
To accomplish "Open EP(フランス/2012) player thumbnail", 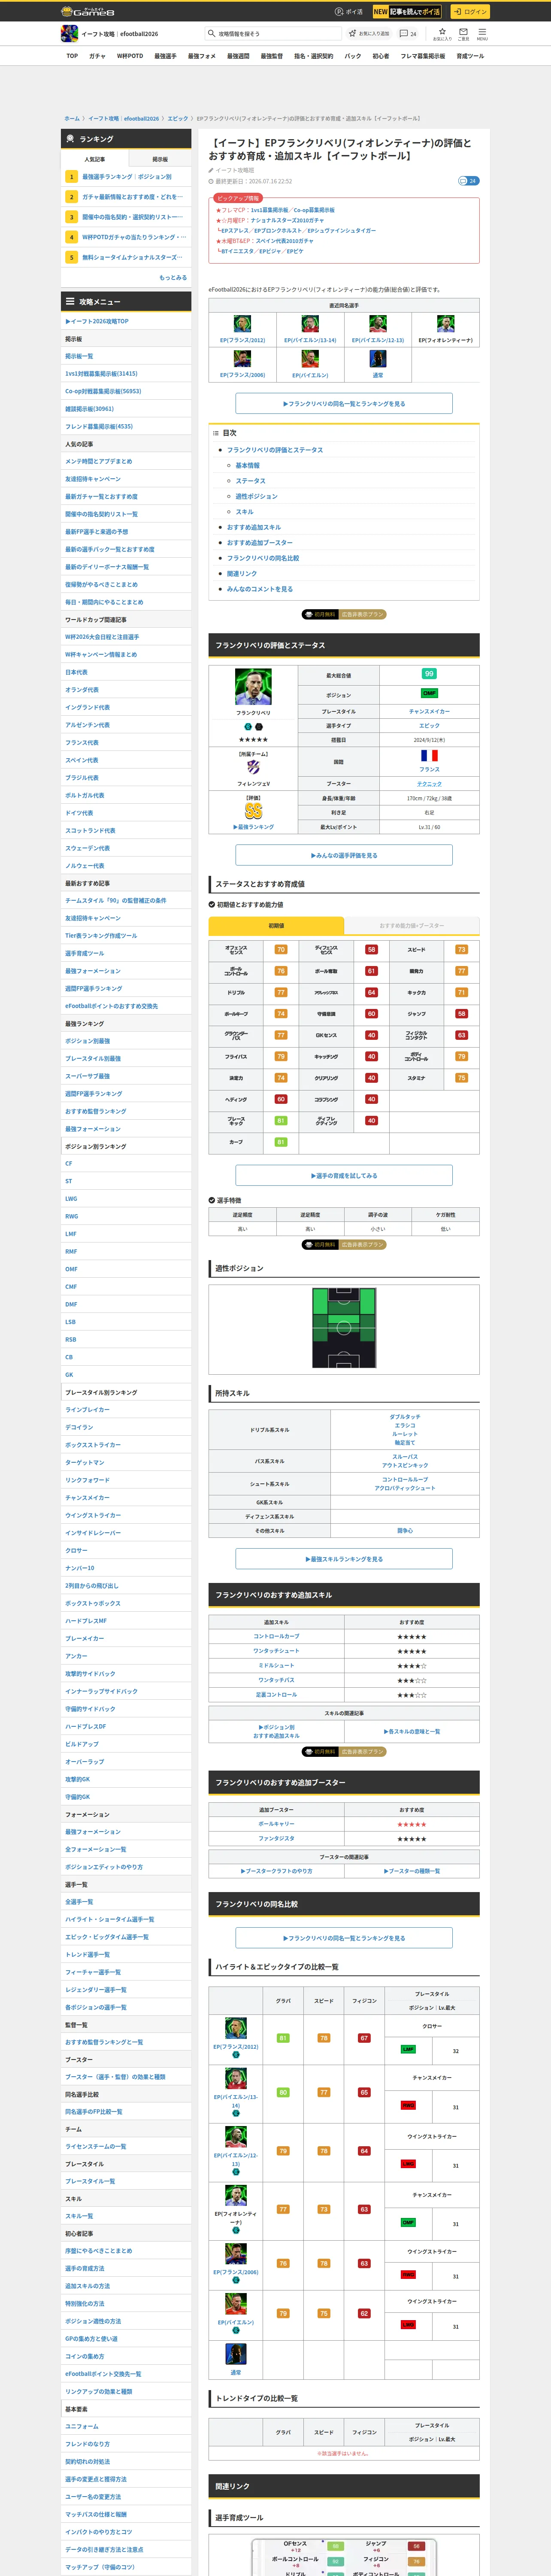I will point(242,324).
